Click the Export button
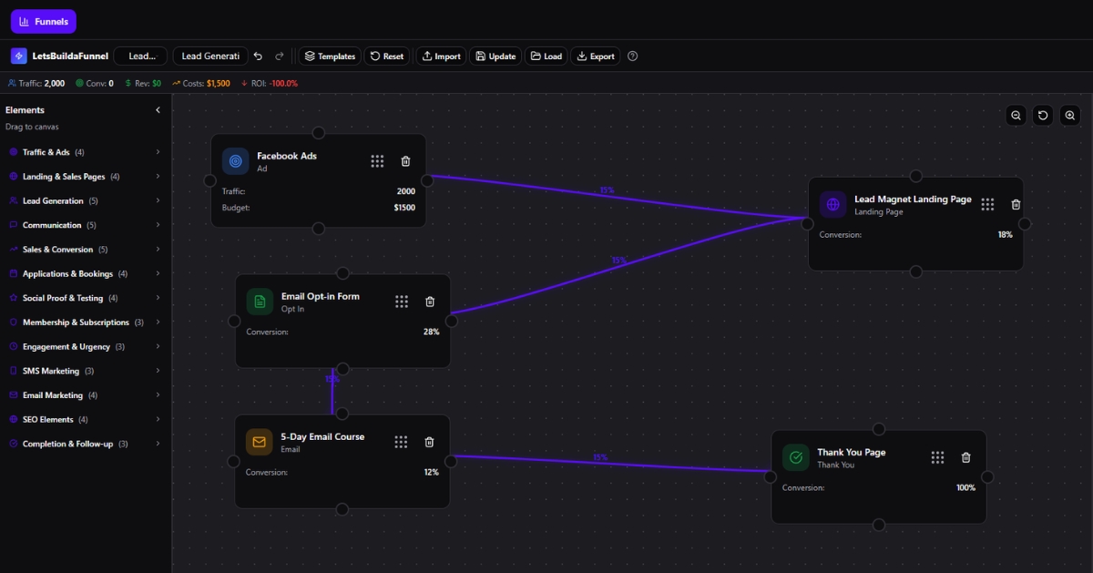Image resolution: width=1093 pixels, height=573 pixels. click(595, 56)
